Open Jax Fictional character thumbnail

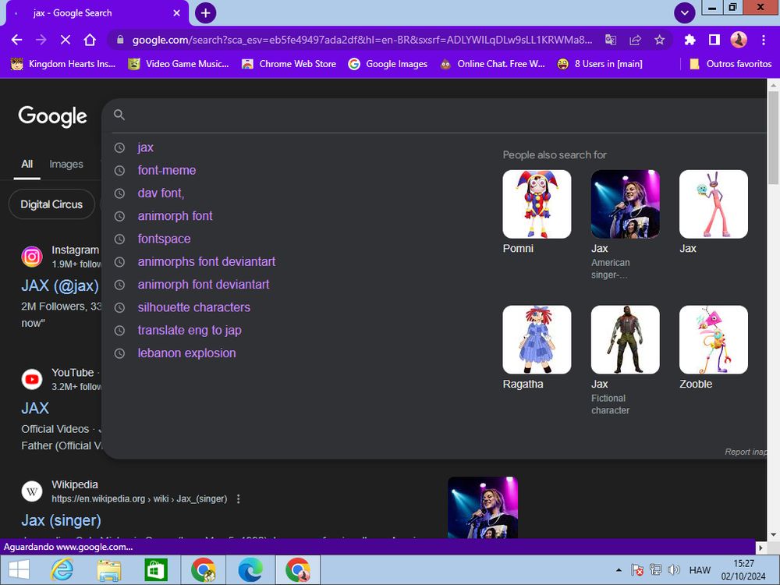pos(626,339)
